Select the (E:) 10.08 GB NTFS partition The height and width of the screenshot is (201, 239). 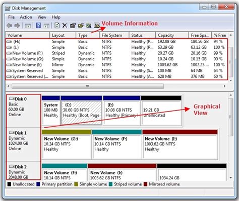(122, 111)
